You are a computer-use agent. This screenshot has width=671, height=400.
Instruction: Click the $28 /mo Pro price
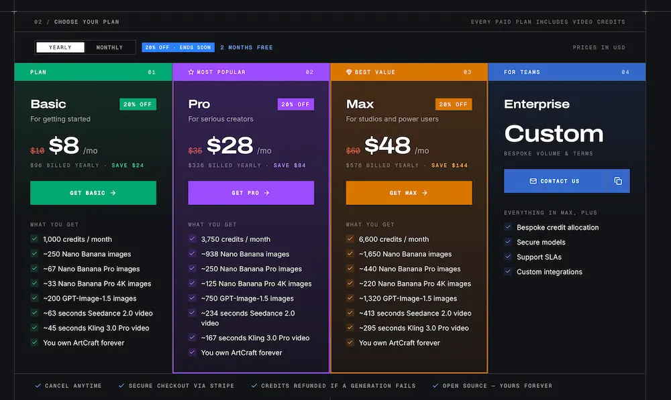point(240,145)
